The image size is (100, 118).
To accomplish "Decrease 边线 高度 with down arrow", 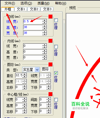I will (x=44, y=28).
